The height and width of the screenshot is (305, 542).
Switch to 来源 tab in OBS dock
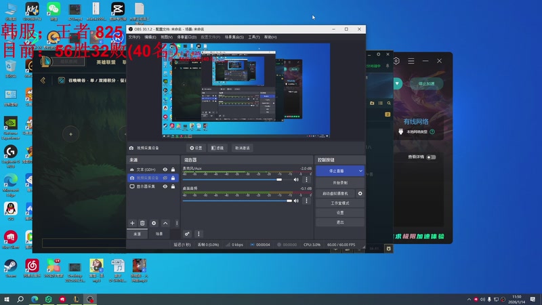(x=138, y=234)
